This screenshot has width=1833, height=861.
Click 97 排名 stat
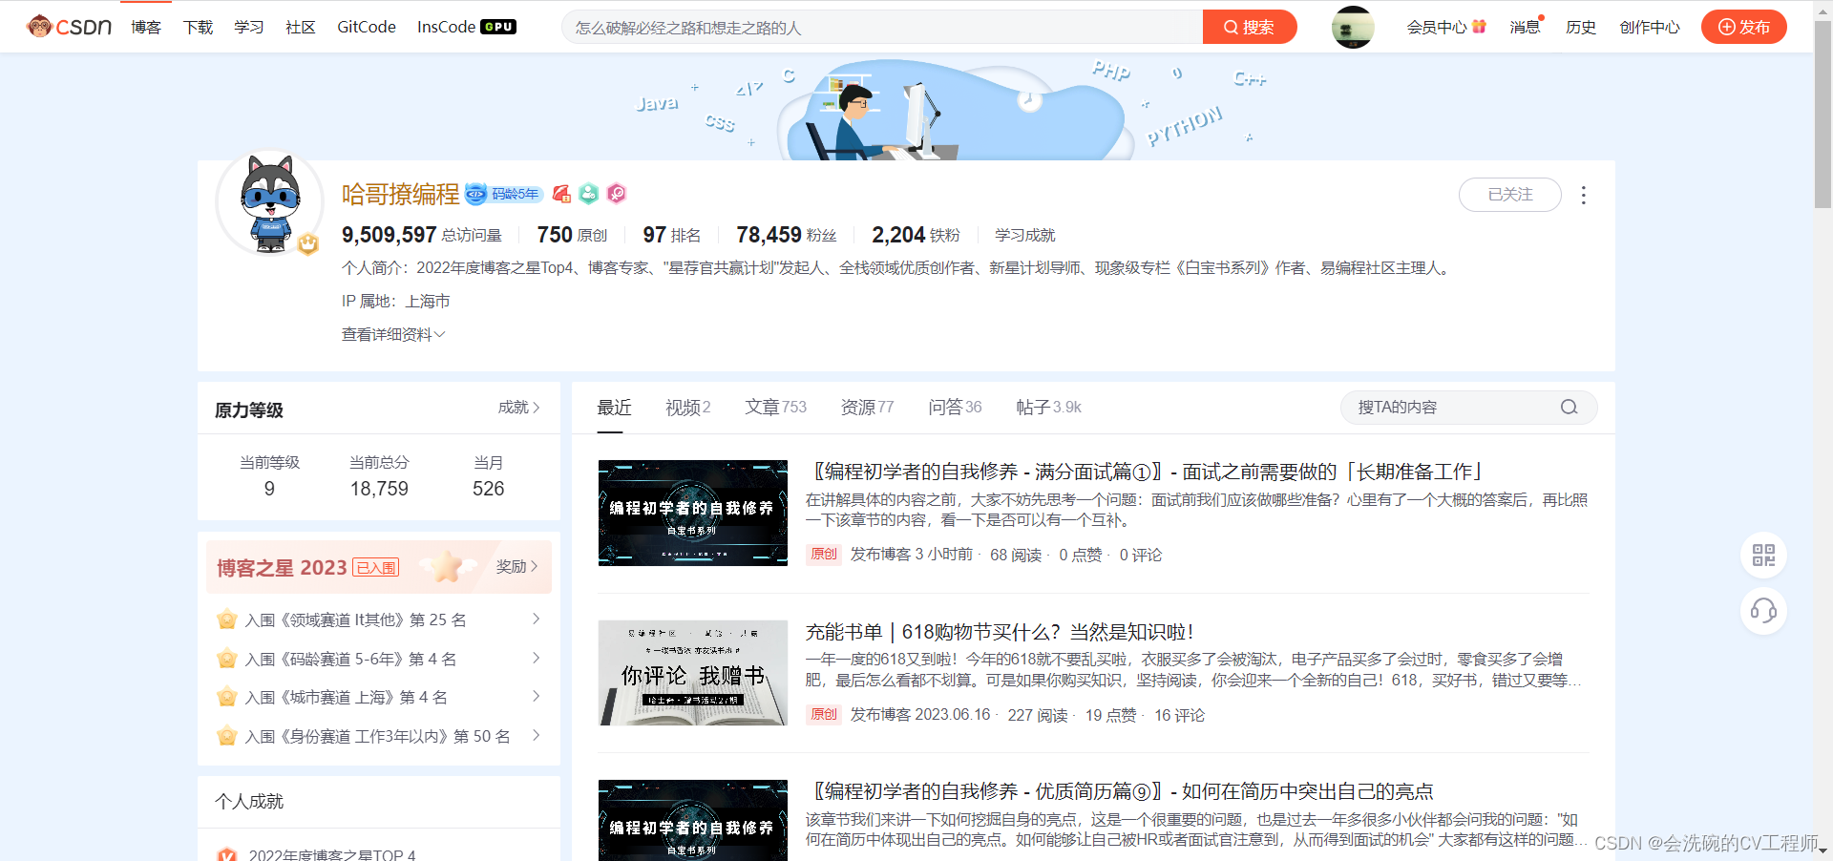pyautogui.click(x=672, y=235)
